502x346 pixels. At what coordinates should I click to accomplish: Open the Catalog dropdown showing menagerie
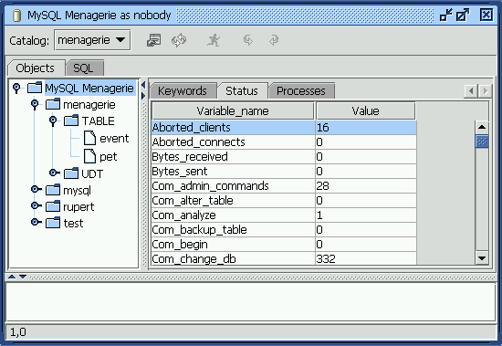[x=92, y=40]
